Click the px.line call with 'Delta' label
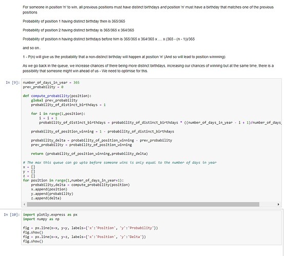Image resolution: width=286 pixels, height=256 pixels. (x=84, y=237)
